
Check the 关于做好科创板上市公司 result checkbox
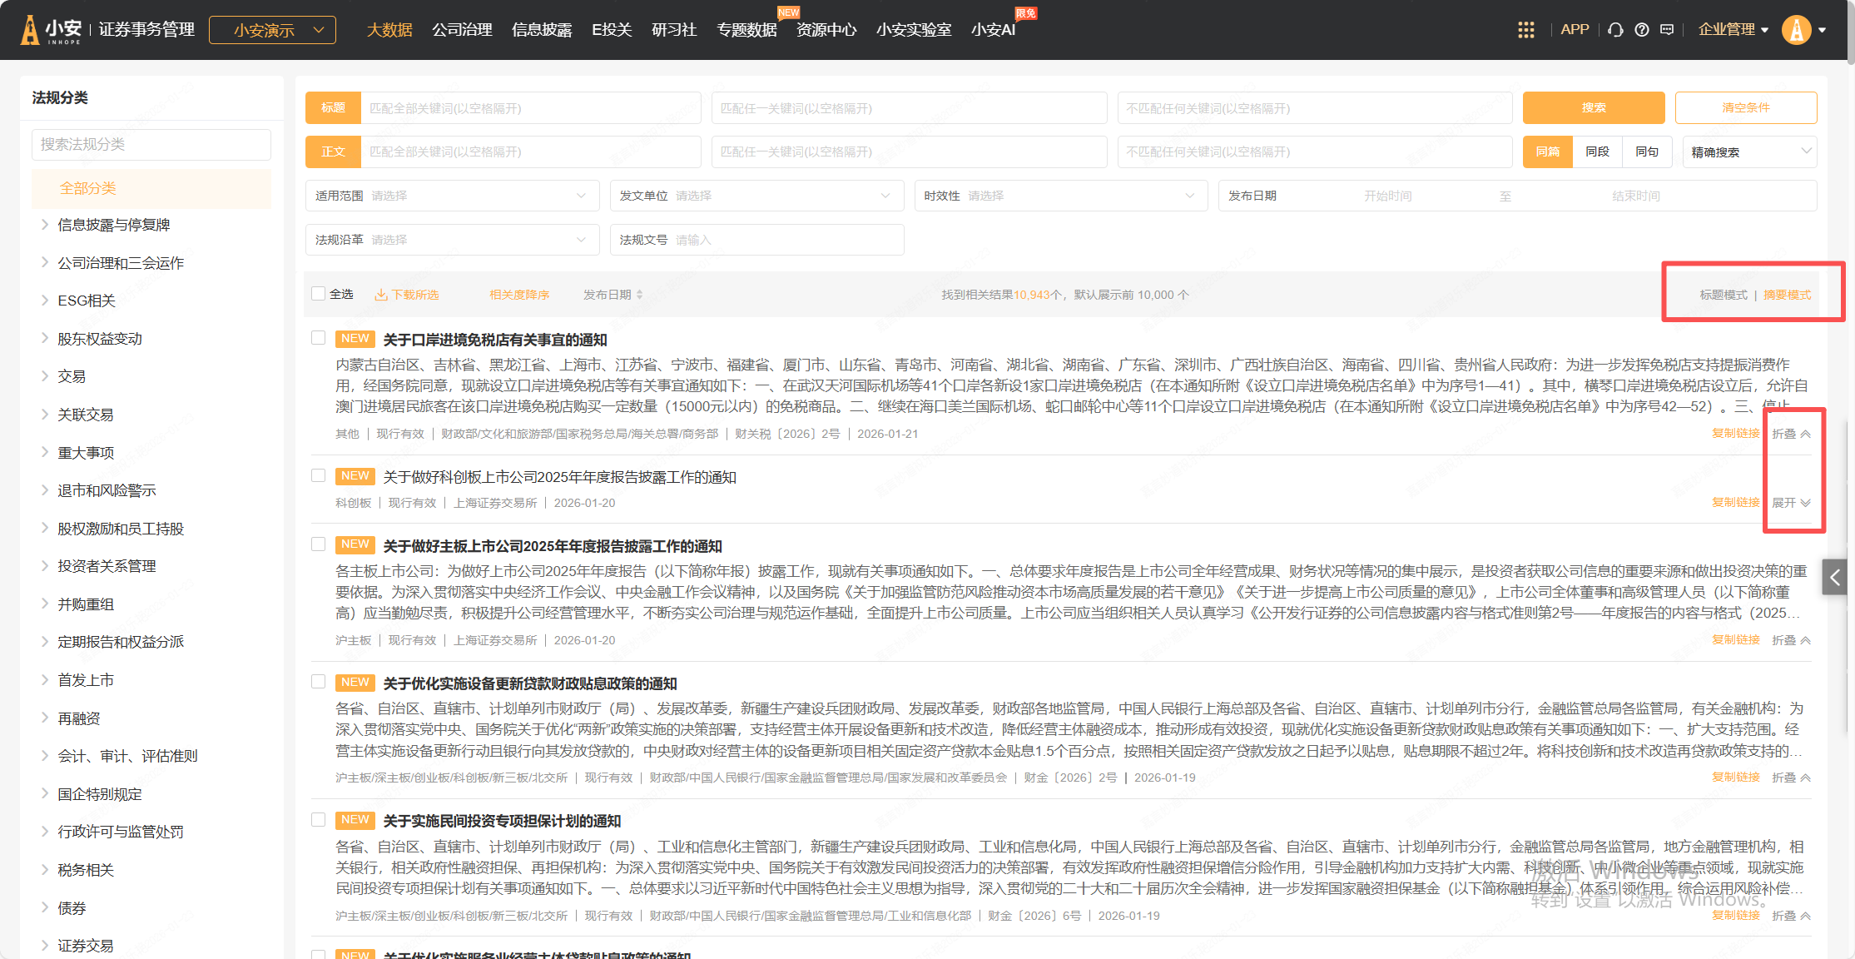click(x=318, y=475)
